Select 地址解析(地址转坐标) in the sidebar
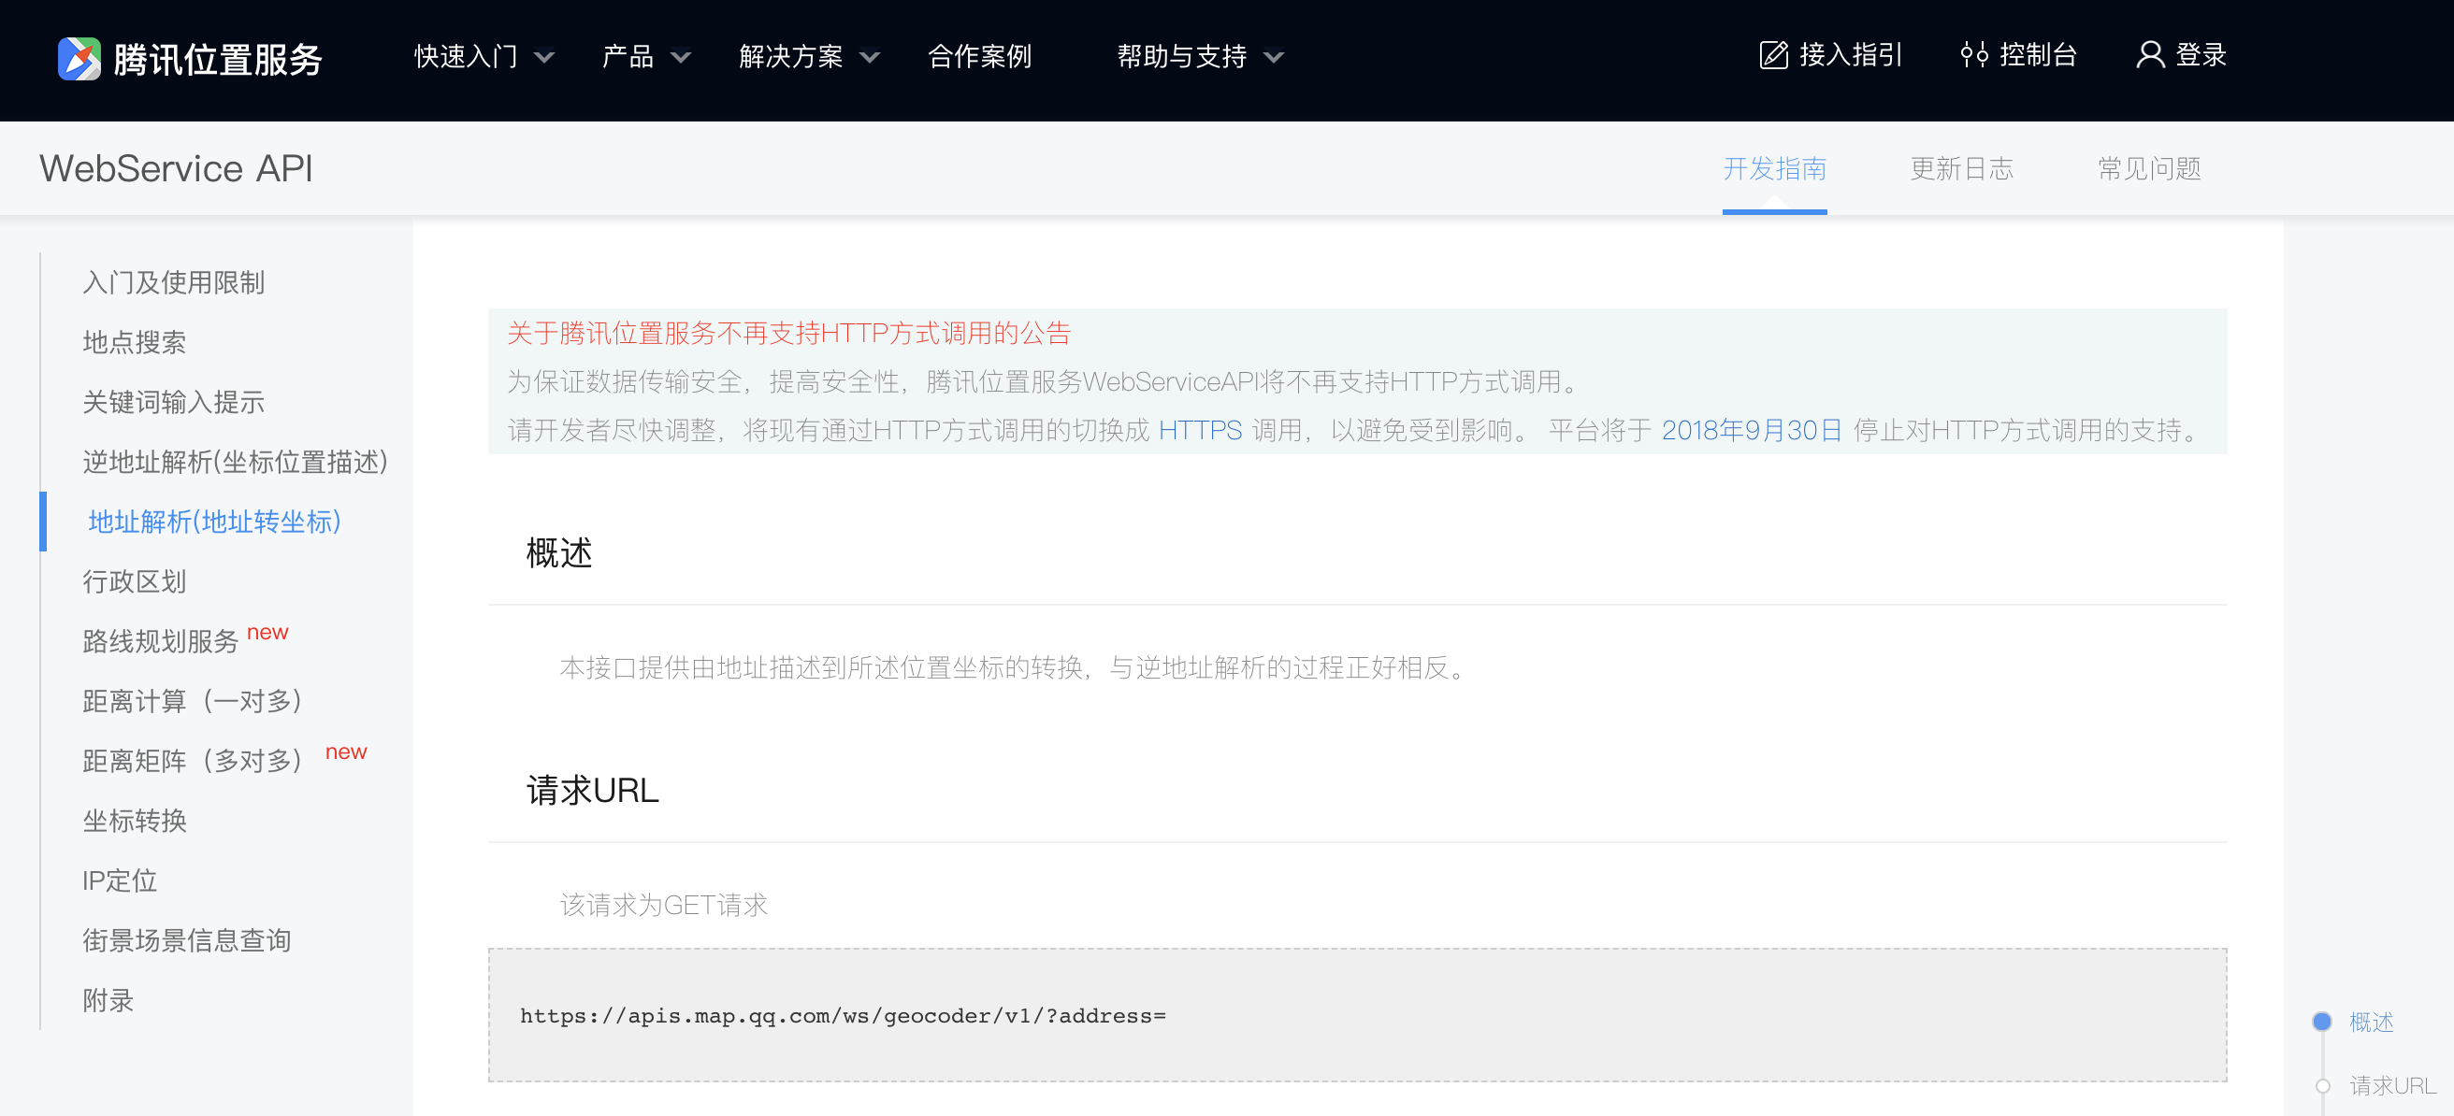Screen dimensions: 2454x1116 tap(214, 522)
